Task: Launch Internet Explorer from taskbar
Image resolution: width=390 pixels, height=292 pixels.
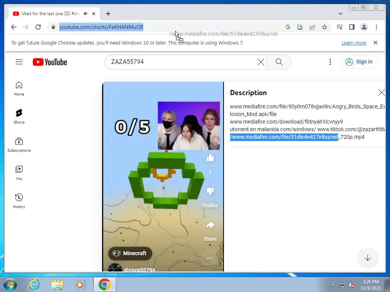Action: coord(34,284)
